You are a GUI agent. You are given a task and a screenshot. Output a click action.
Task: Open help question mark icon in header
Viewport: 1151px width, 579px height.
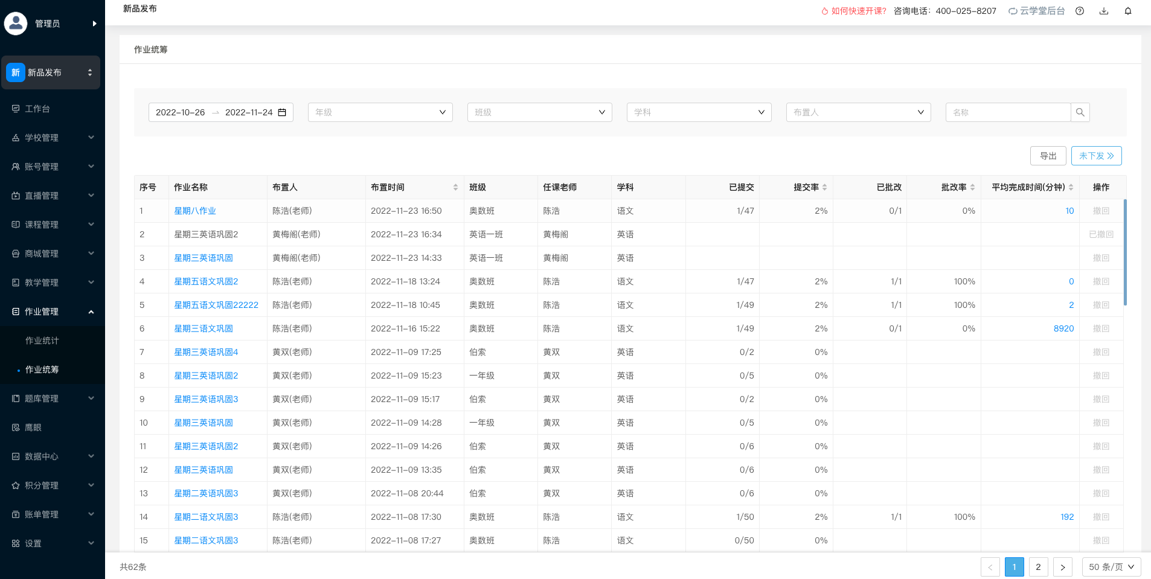1080,11
